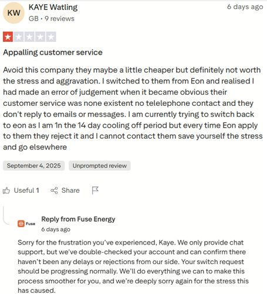Click the fifth grey star
The width and height of the screenshot is (267, 294).
(x=51, y=37)
